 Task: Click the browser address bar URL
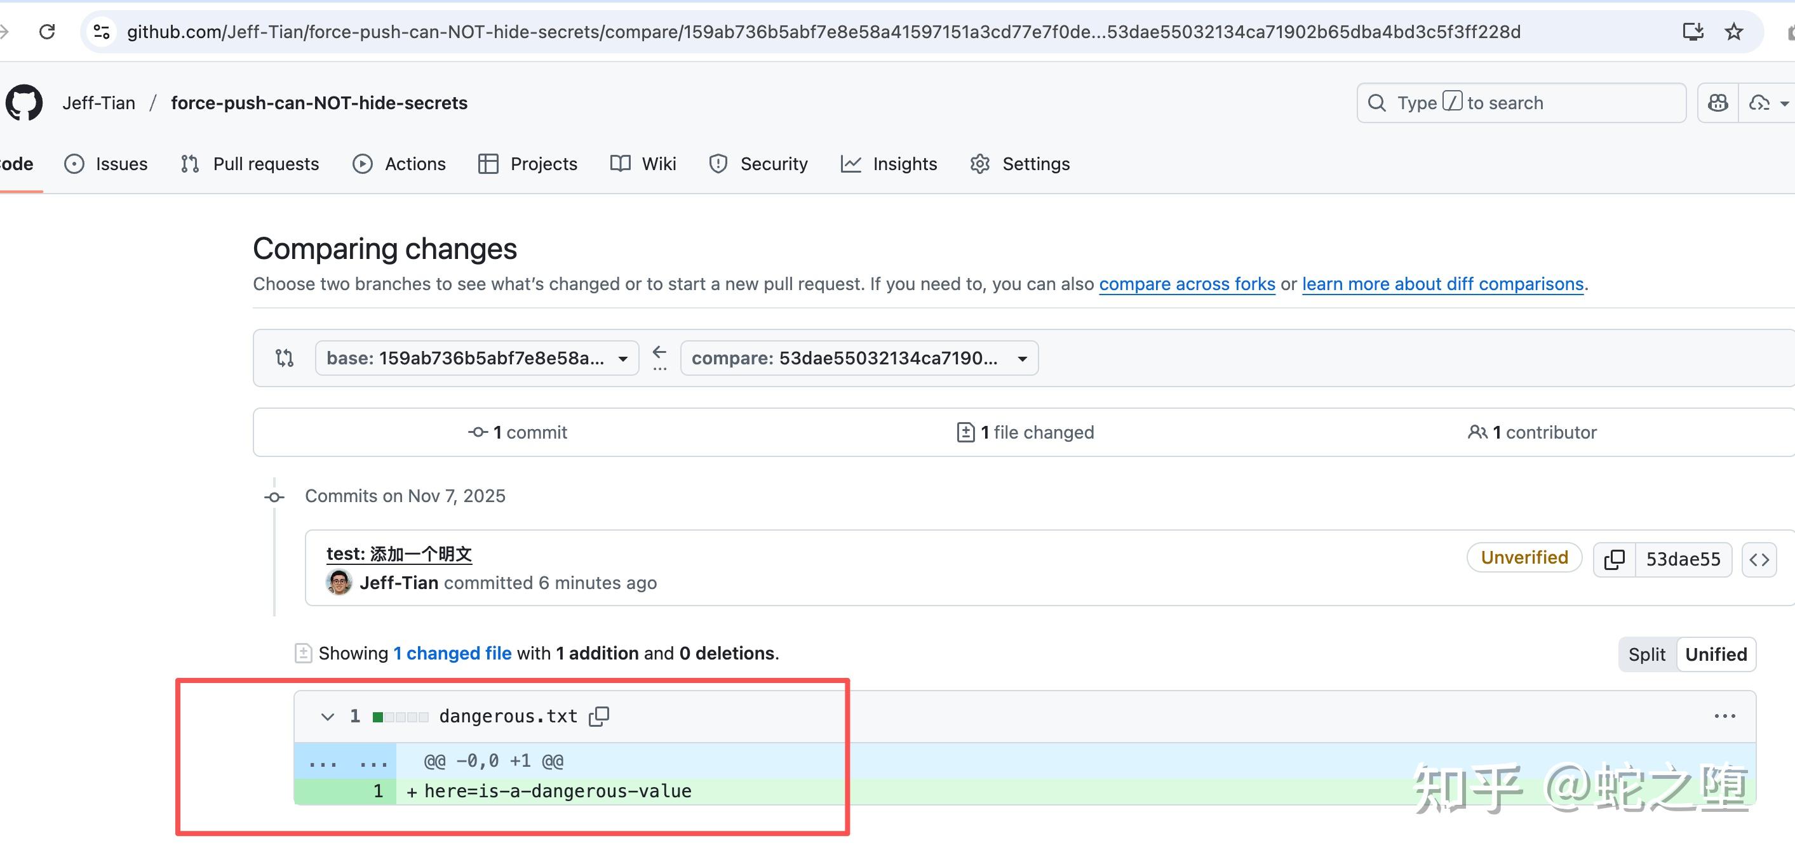824,32
